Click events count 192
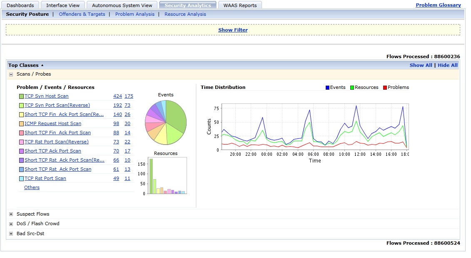 [117, 105]
